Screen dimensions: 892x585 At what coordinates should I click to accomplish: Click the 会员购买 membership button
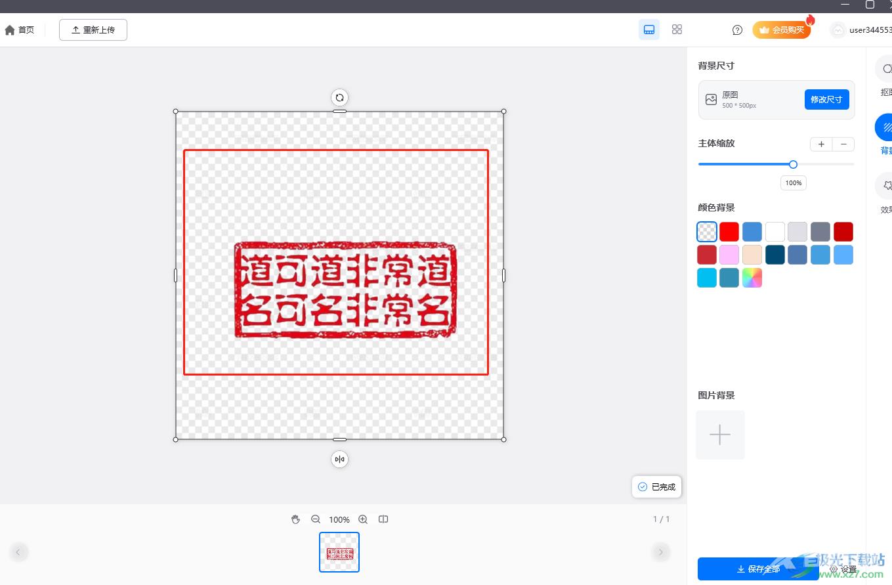click(782, 30)
